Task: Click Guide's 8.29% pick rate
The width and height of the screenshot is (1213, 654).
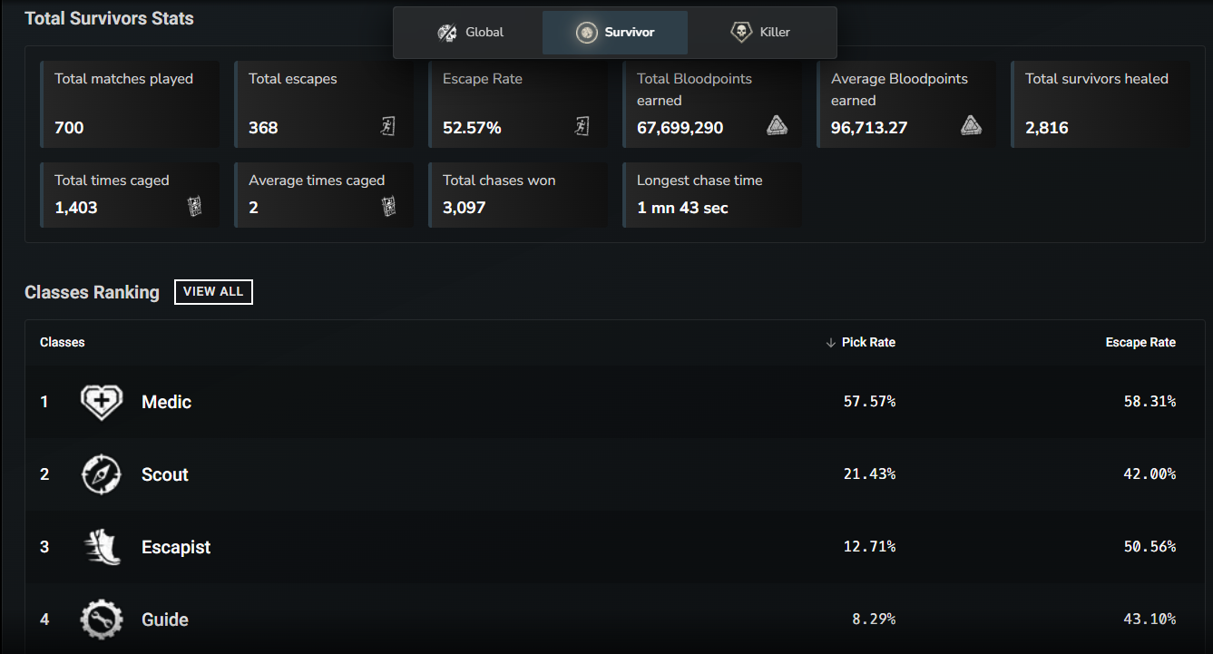Action: (x=874, y=620)
